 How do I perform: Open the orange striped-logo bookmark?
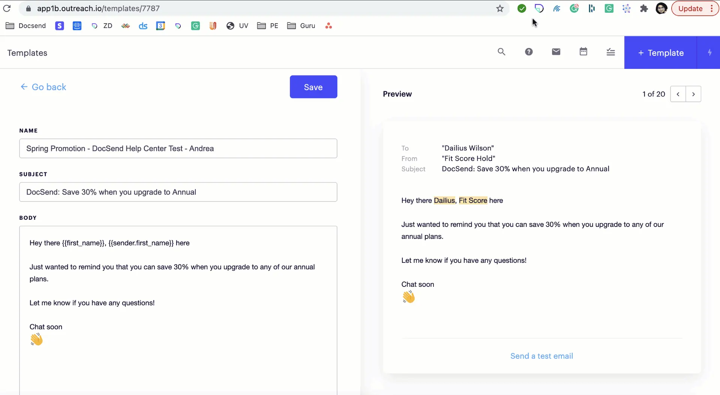(213, 25)
